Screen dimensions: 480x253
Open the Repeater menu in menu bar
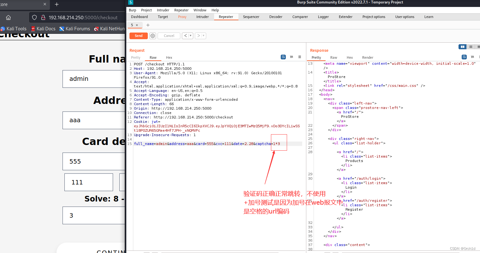point(181,10)
